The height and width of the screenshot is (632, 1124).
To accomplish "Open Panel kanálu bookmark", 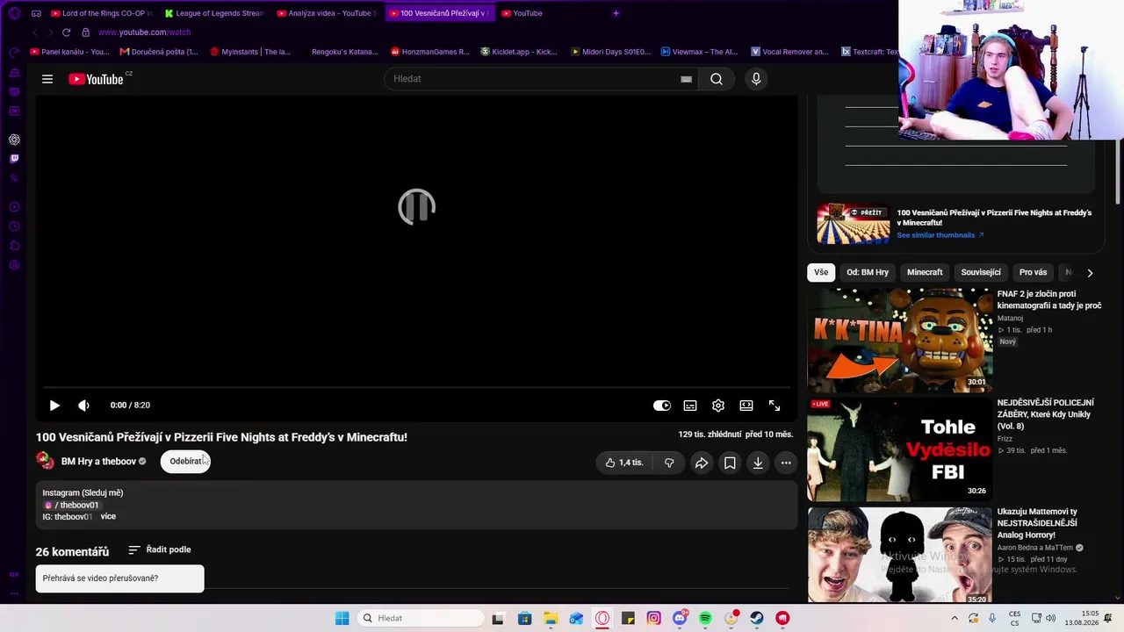I will pos(70,52).
